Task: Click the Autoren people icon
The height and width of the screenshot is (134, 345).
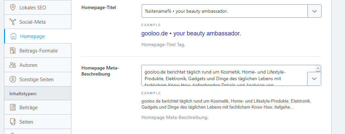Action: pyautogui.click(x=13, y=65)
